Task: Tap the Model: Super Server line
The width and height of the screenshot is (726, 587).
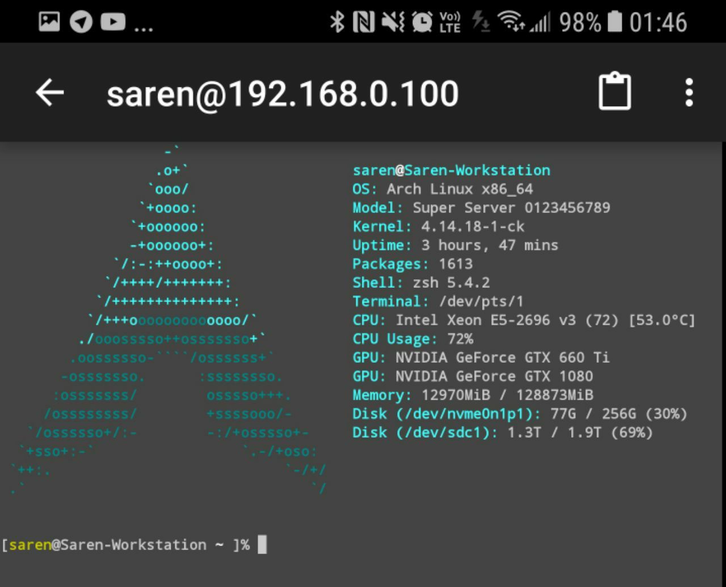Action: tap(482, 208)
